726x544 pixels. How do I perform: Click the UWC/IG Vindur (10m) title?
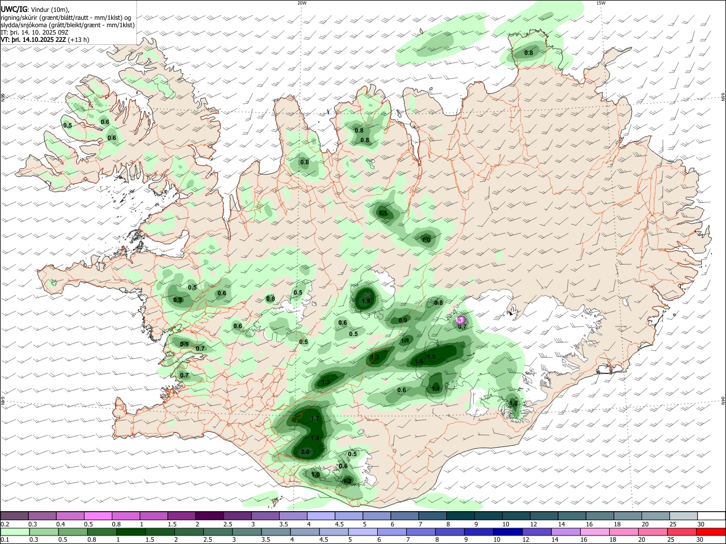(35, 9)
